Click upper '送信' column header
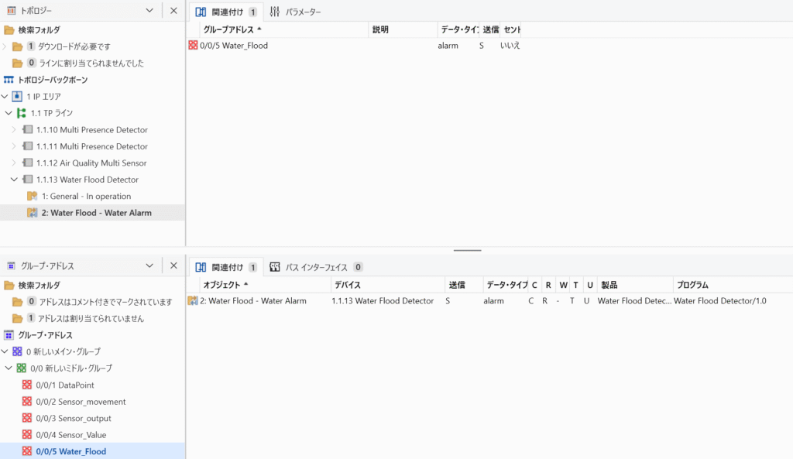 pyautogui.click(x=489, y=30)
